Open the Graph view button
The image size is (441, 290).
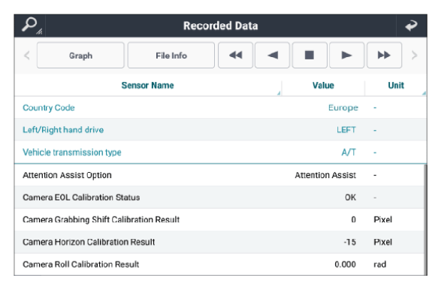coord(80,55)
